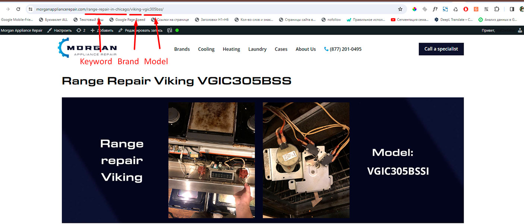Toggle the browser side panel
This screenshot has width=524, height=224.
tap(512, 9)
